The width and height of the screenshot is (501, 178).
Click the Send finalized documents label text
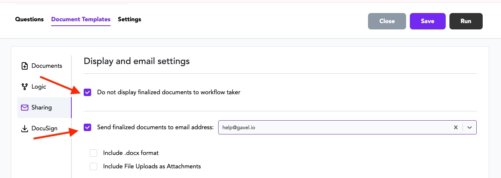155,127
